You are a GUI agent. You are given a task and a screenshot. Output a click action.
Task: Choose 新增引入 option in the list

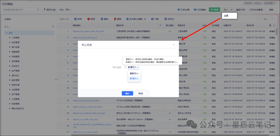(134, 79)
